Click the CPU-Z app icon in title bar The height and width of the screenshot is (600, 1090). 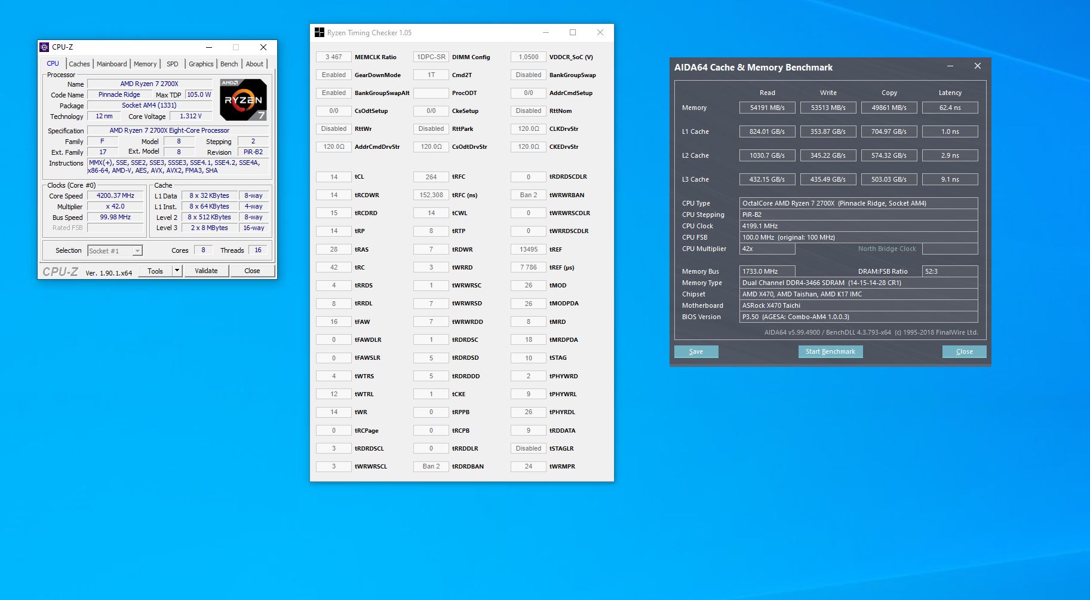44,47
